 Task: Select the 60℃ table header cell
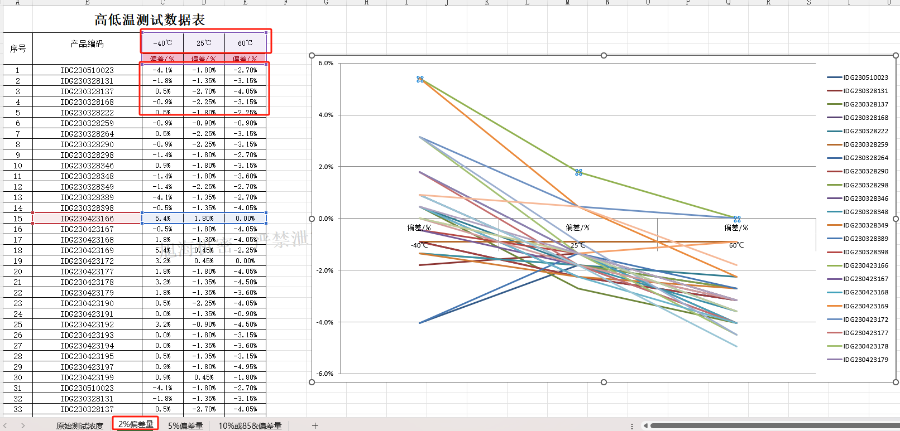tap(245, 43)
